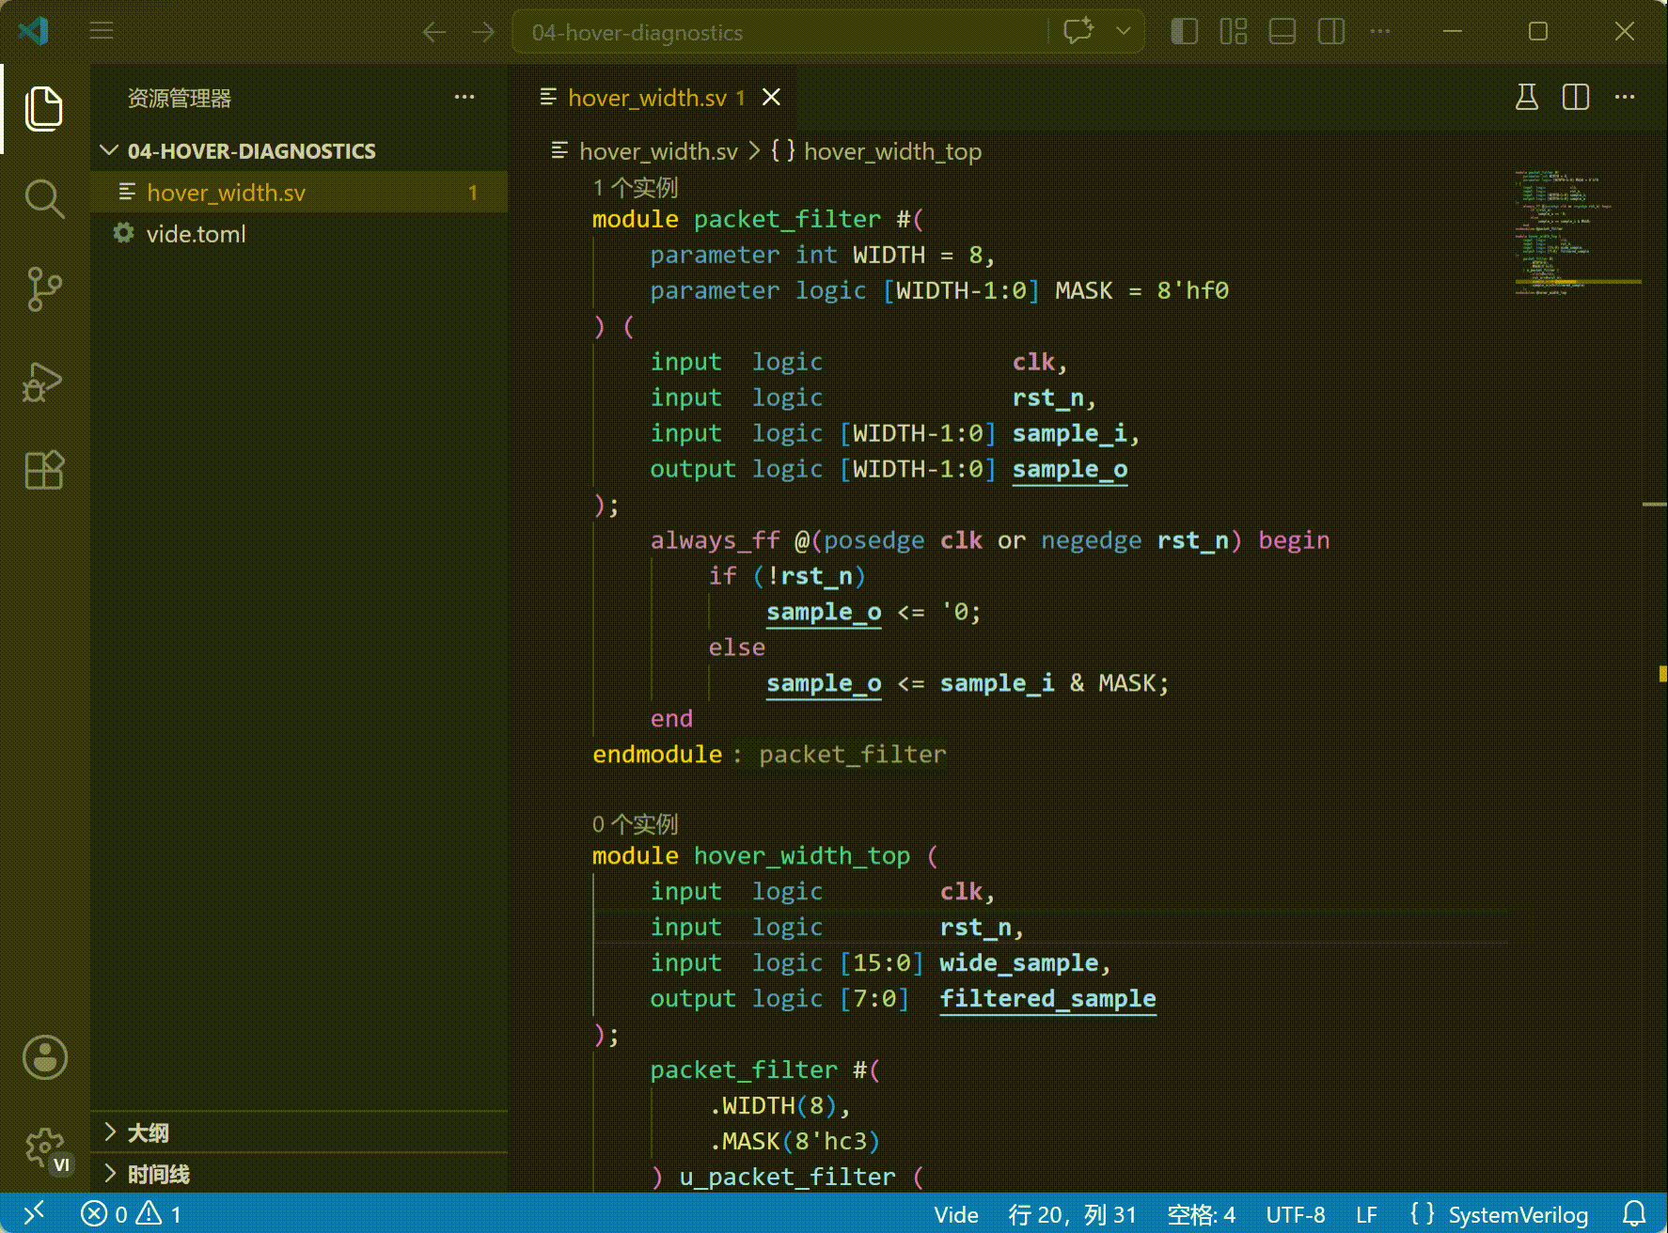Change indentation 空格: 4 setting
The height and width of the screenshot is (1233, 1668).
point(1201,1214)
